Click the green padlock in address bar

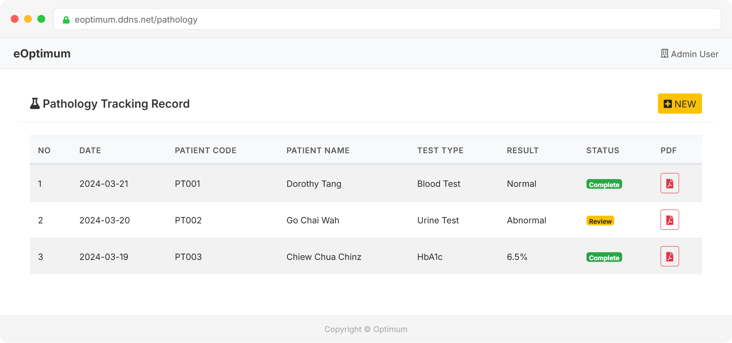coord(66,20)
